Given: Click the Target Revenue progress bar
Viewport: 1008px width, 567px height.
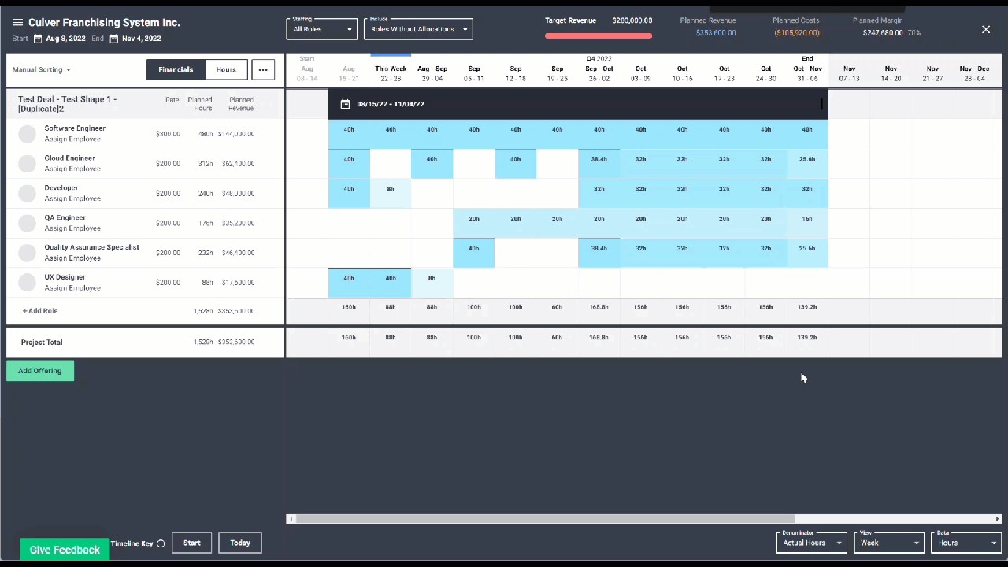Looking at the screenshot, I should (x=598, y=35).
